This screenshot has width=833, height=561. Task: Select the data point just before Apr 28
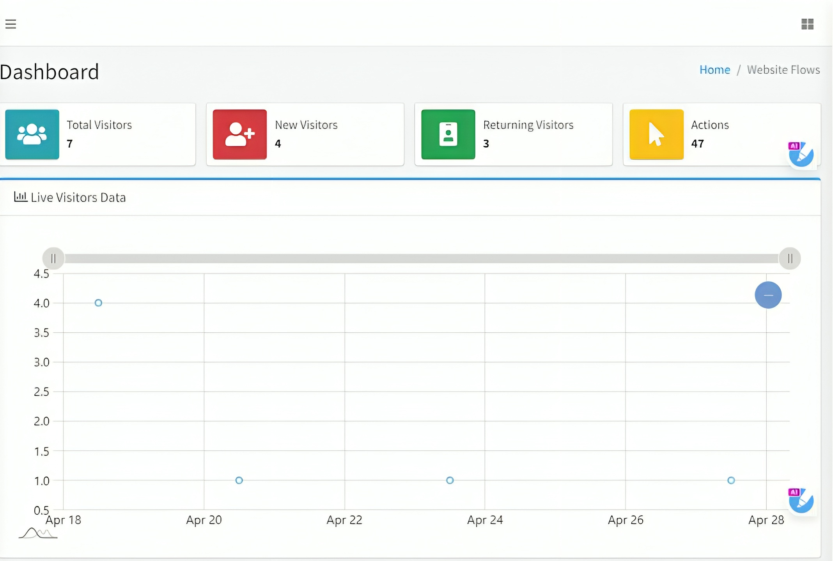[x=731, y=480]
